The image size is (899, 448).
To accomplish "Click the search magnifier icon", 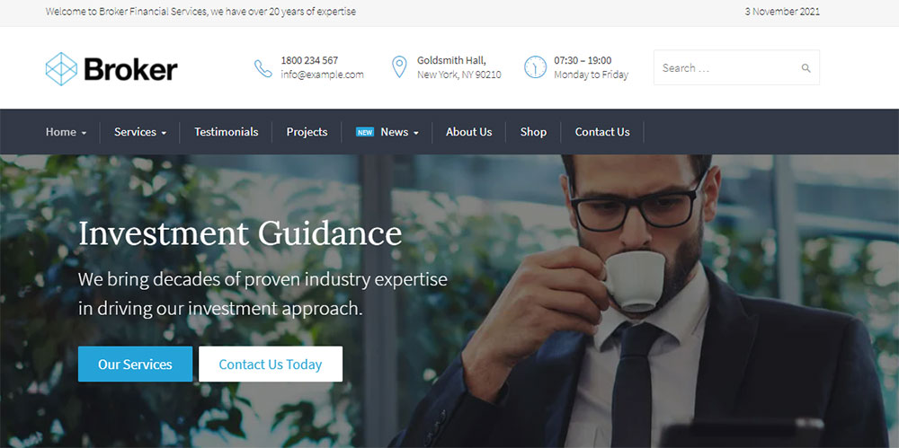I will pos(806,68).
